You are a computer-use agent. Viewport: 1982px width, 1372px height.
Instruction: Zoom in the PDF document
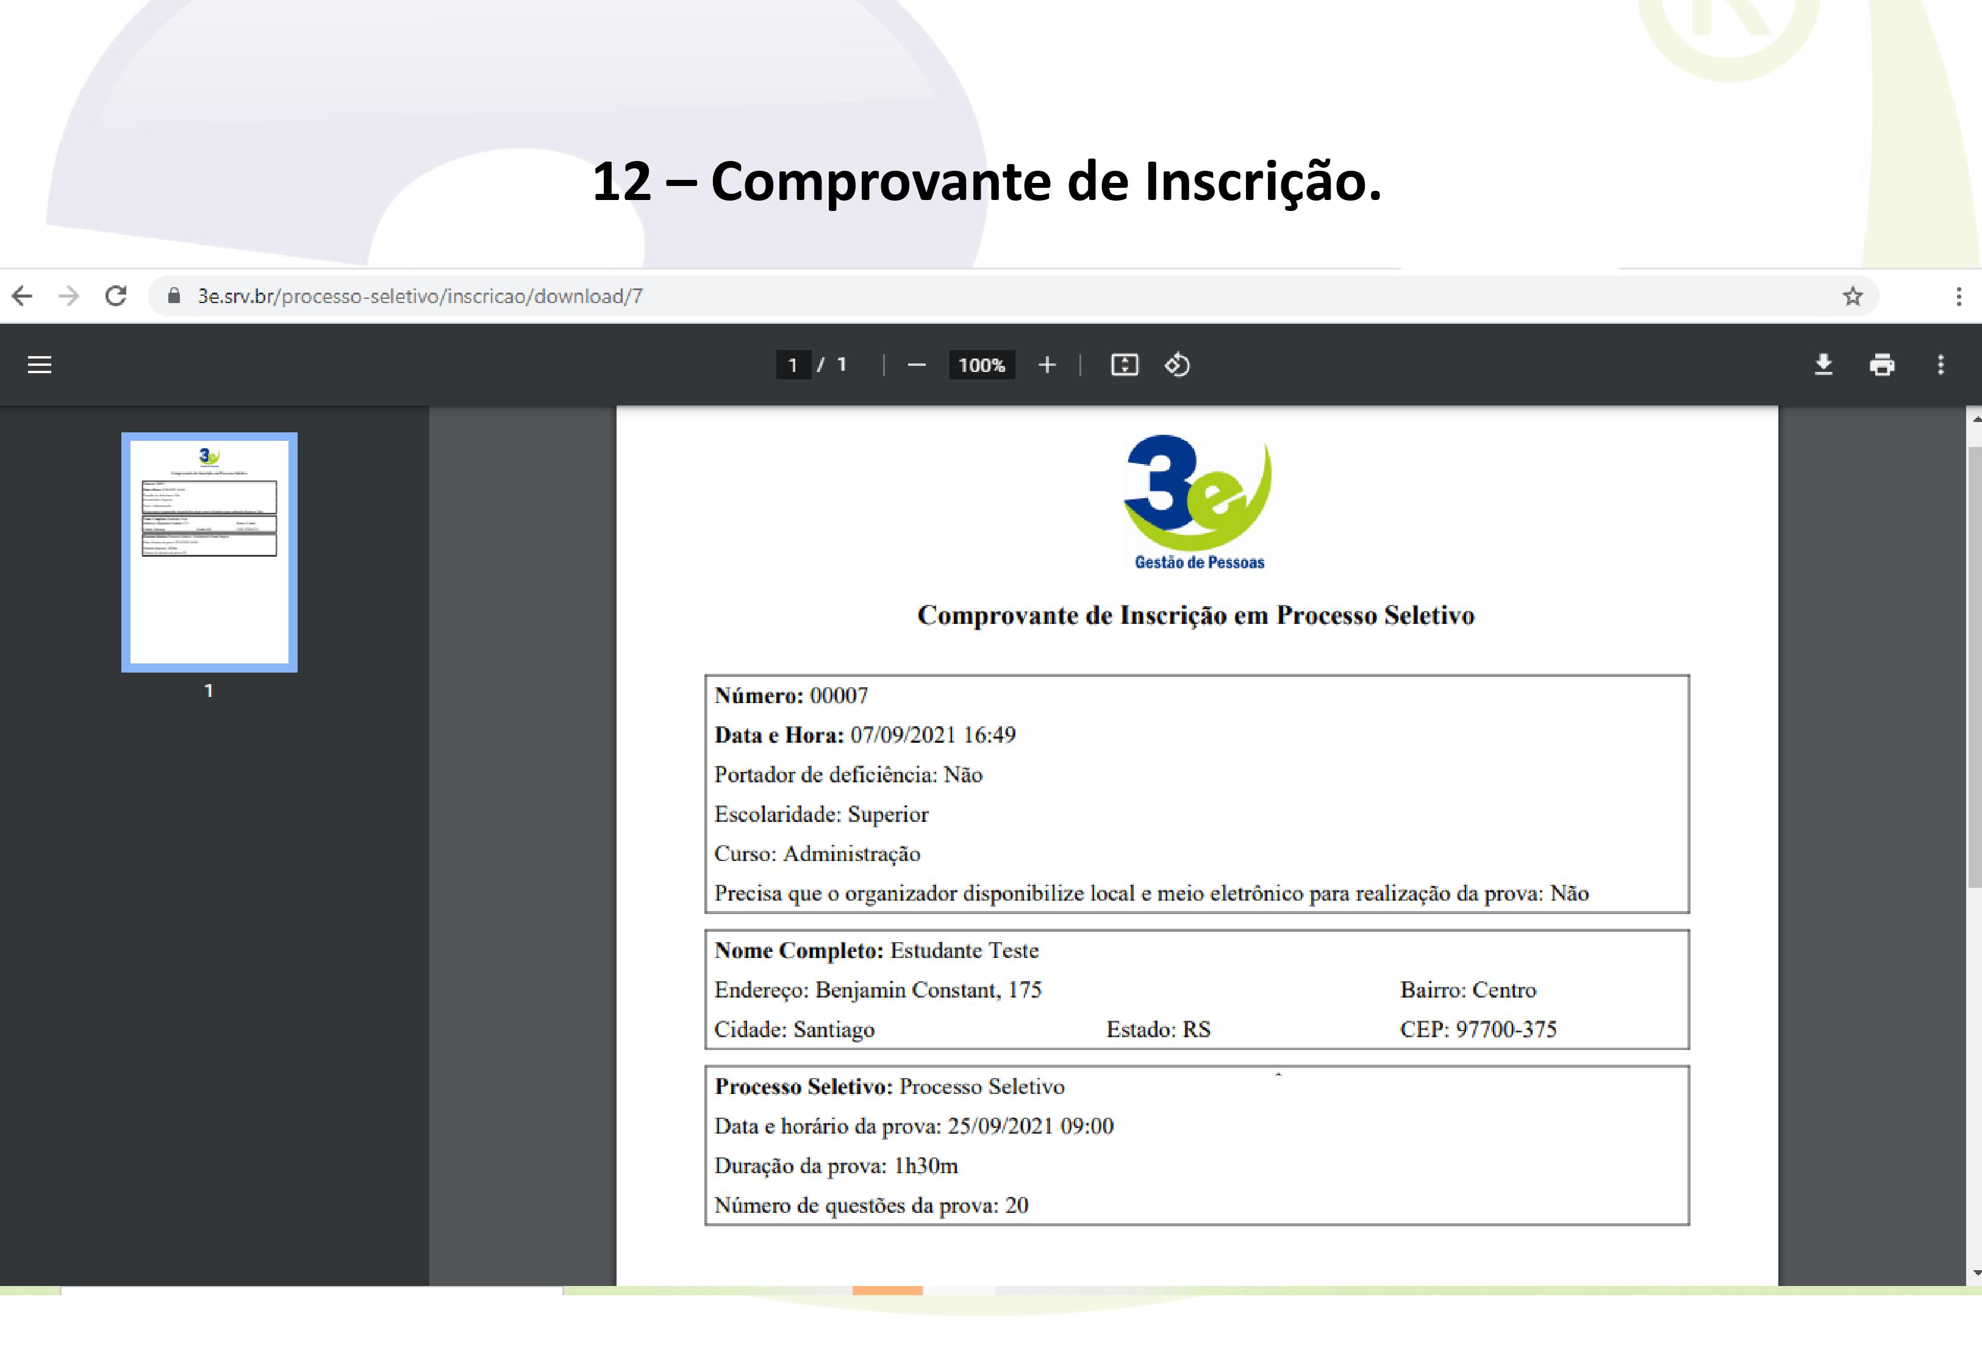pos(1047,365)
